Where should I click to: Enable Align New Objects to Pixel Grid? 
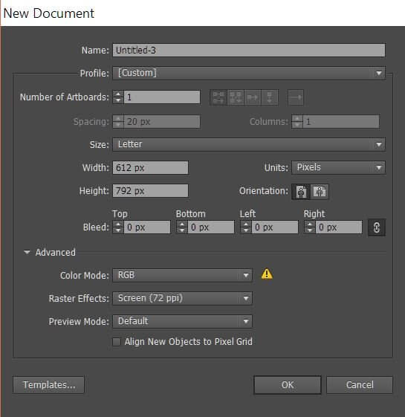[x=117, y=342]
